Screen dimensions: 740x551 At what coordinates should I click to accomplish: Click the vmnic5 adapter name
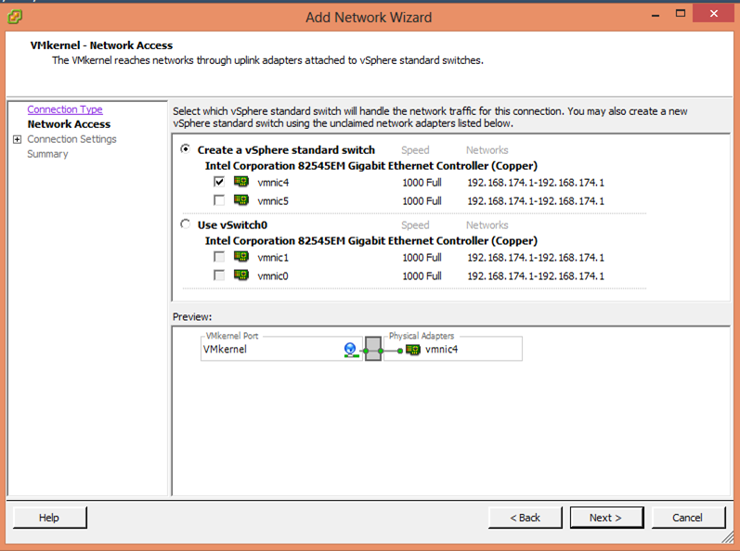273,200
